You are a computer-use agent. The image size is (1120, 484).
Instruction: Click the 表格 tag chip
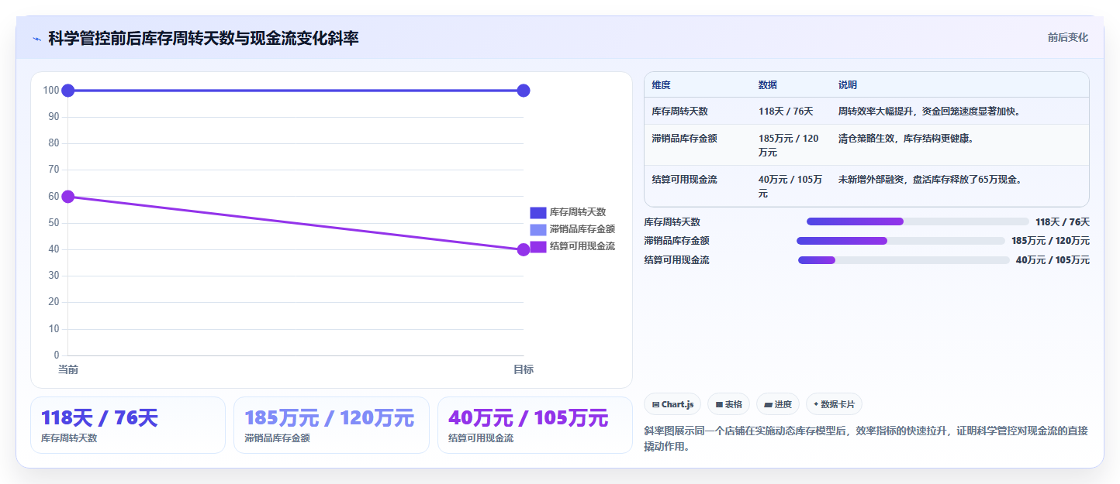point(728,404)
